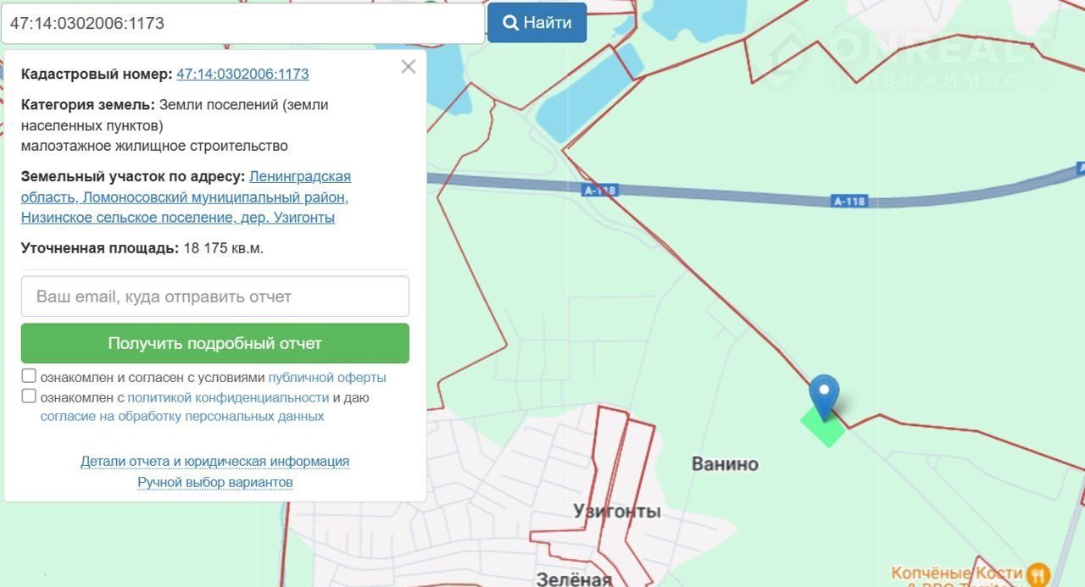Tick the privacy policy consent checkbox
Viewport: 1085px width, 587px height.
[29, 396]
